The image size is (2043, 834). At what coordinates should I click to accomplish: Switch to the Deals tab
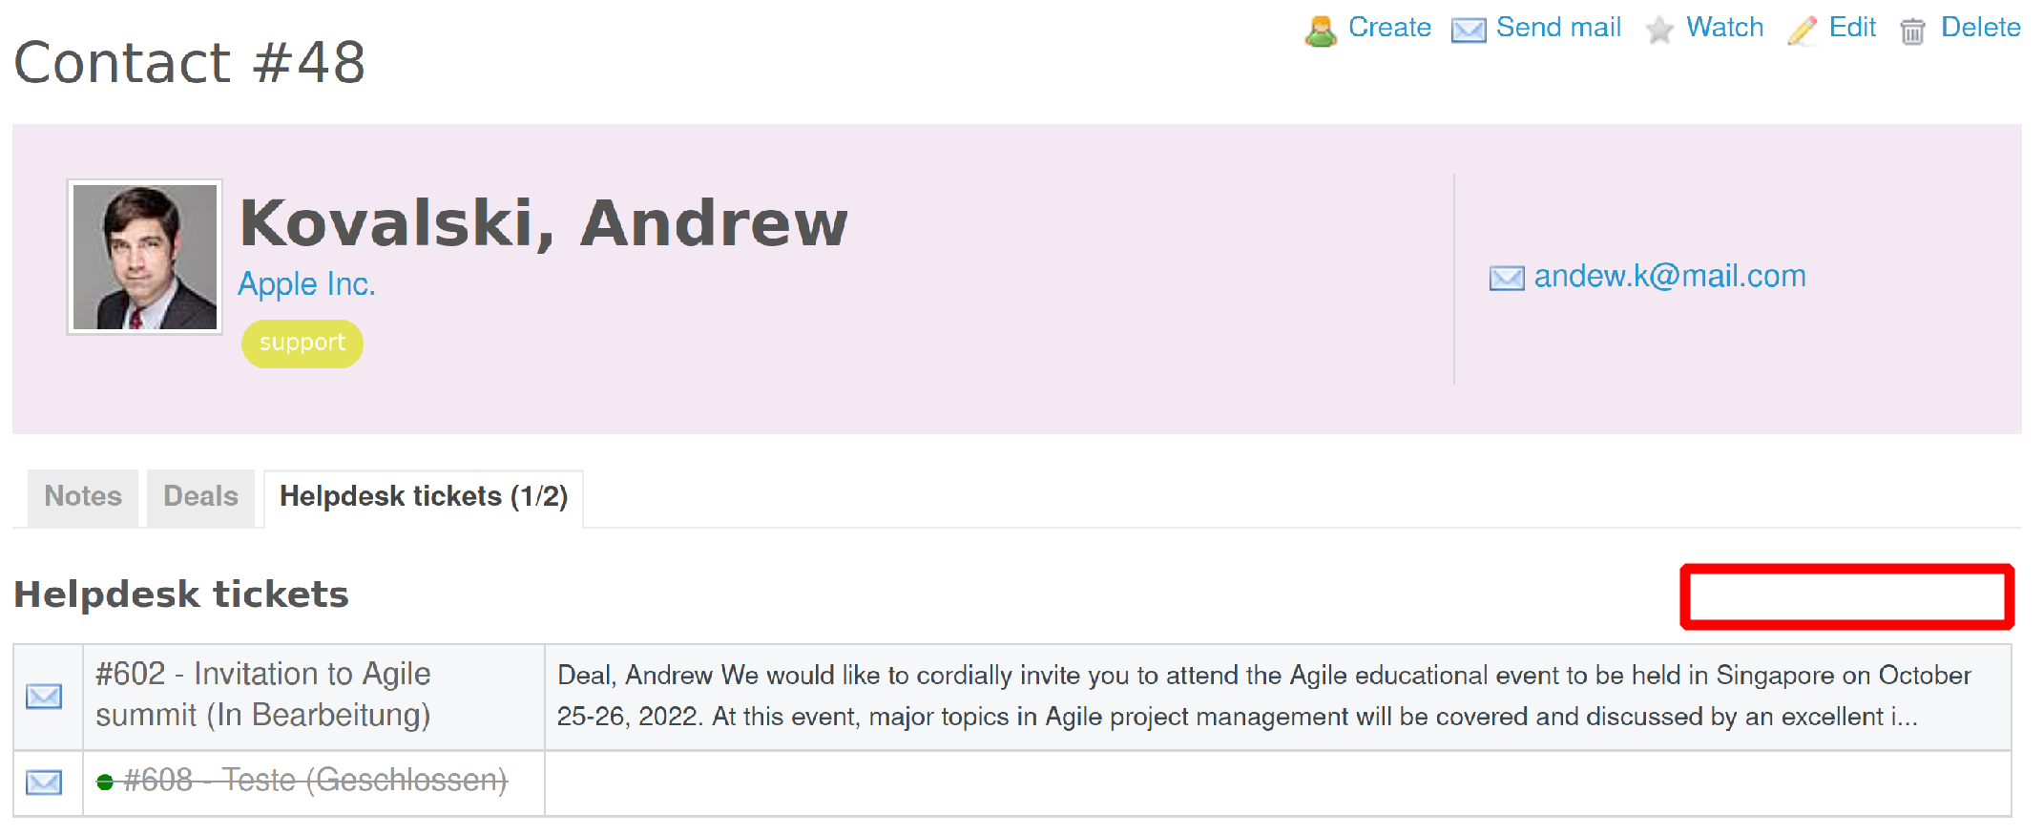coord(200,496)
